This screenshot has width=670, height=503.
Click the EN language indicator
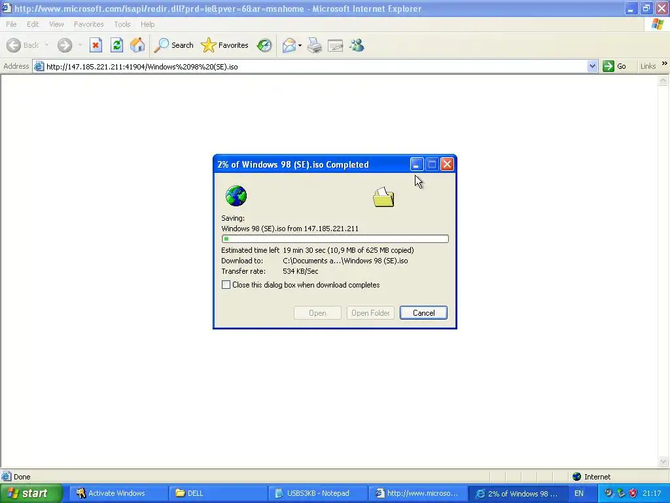coord(579,494)
